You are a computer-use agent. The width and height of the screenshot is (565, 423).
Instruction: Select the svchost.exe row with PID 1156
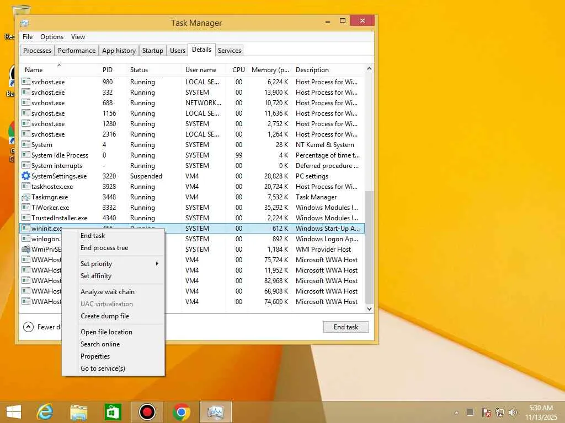192,113
